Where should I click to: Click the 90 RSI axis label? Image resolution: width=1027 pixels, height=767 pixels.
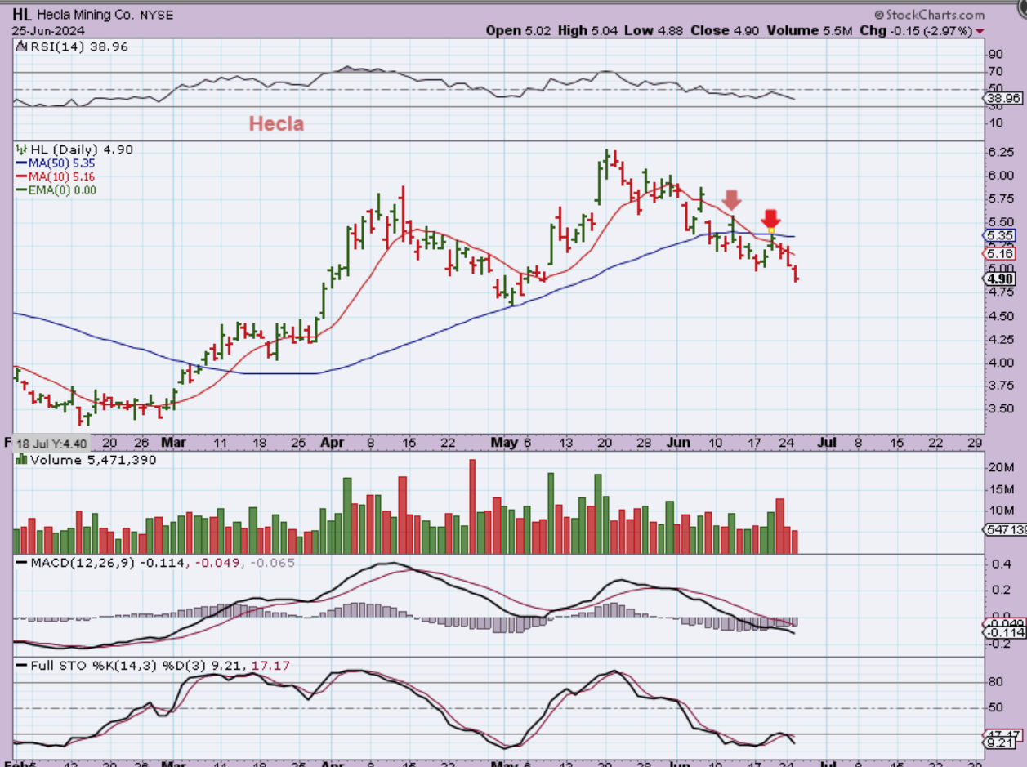coord(996,55)
